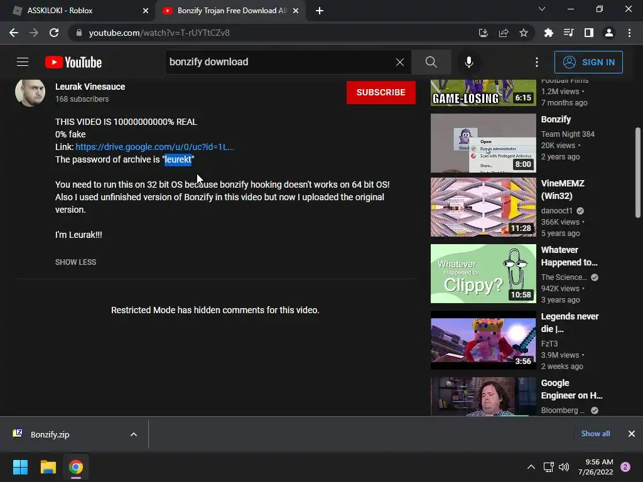Close the downloads bar
Image resolution: width=643 pixels, height=482 pixels.
pos(632,433)
